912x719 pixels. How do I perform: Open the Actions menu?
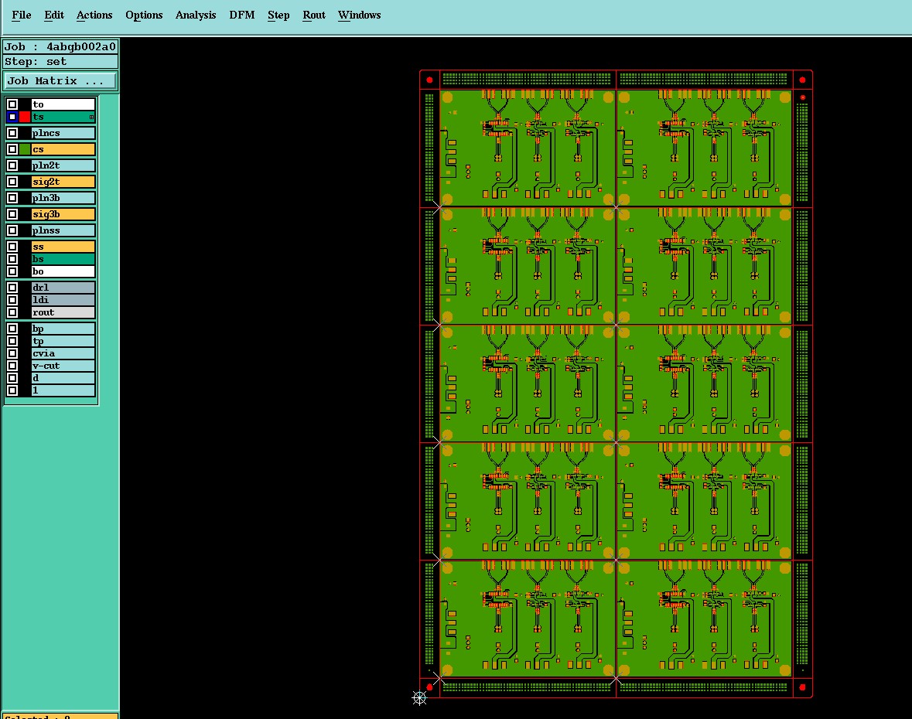point(94,15)
